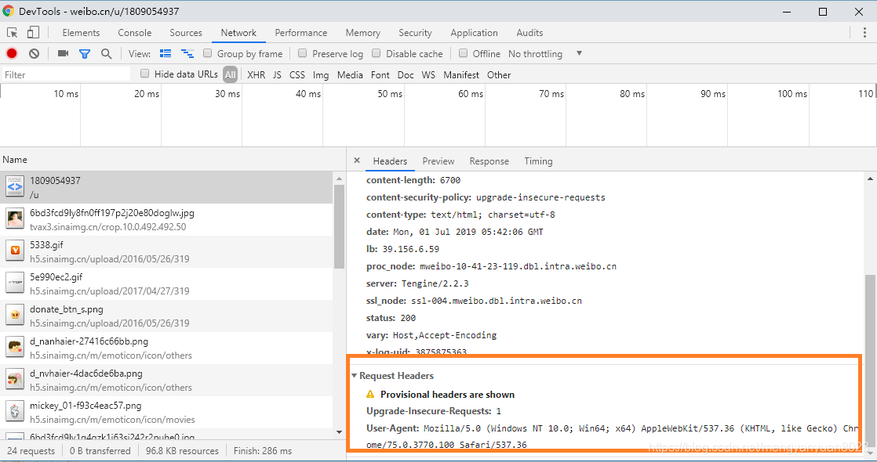The height and width of the screenshot is (462, 877).
Task: Click the mickey_01-f93c4eac57.png icon
Action: 15,412
